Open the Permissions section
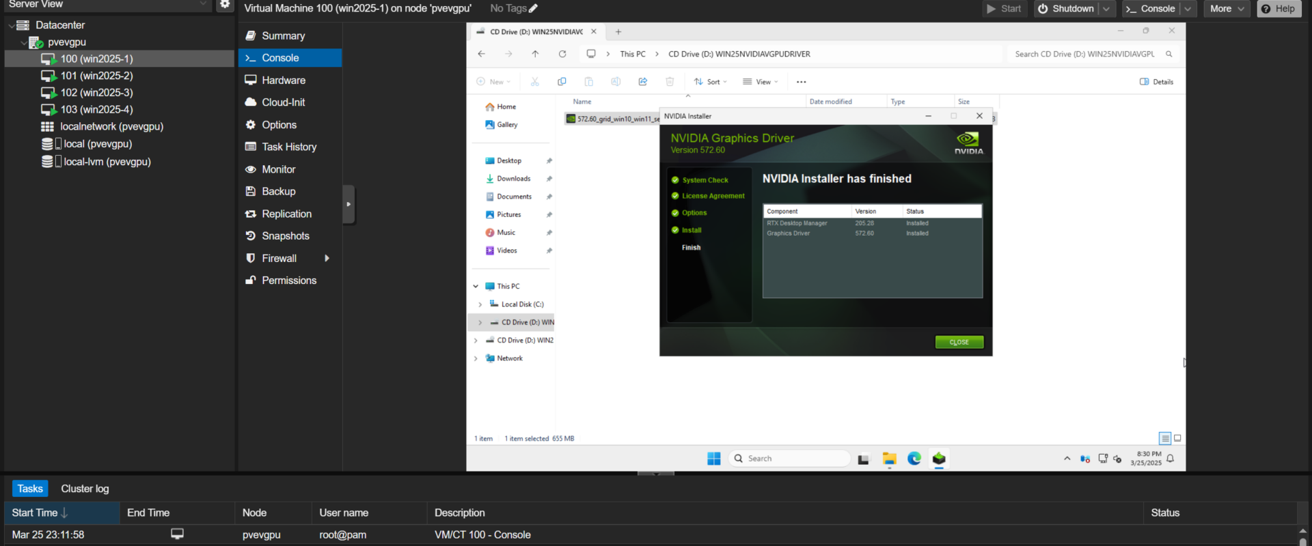1312x546 pixels. [x=290, y=281]
